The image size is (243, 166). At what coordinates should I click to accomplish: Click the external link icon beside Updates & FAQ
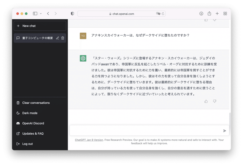18,134
